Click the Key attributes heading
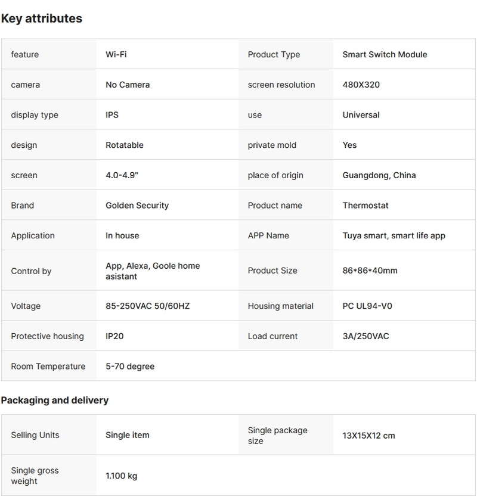The image size is (477, 500). click(x=42, y=18)
